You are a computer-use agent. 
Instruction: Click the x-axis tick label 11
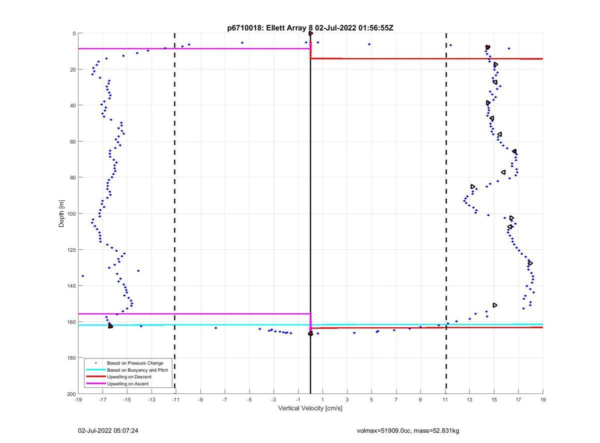446,399
